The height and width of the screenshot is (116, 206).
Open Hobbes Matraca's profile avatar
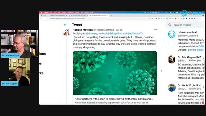67,33
